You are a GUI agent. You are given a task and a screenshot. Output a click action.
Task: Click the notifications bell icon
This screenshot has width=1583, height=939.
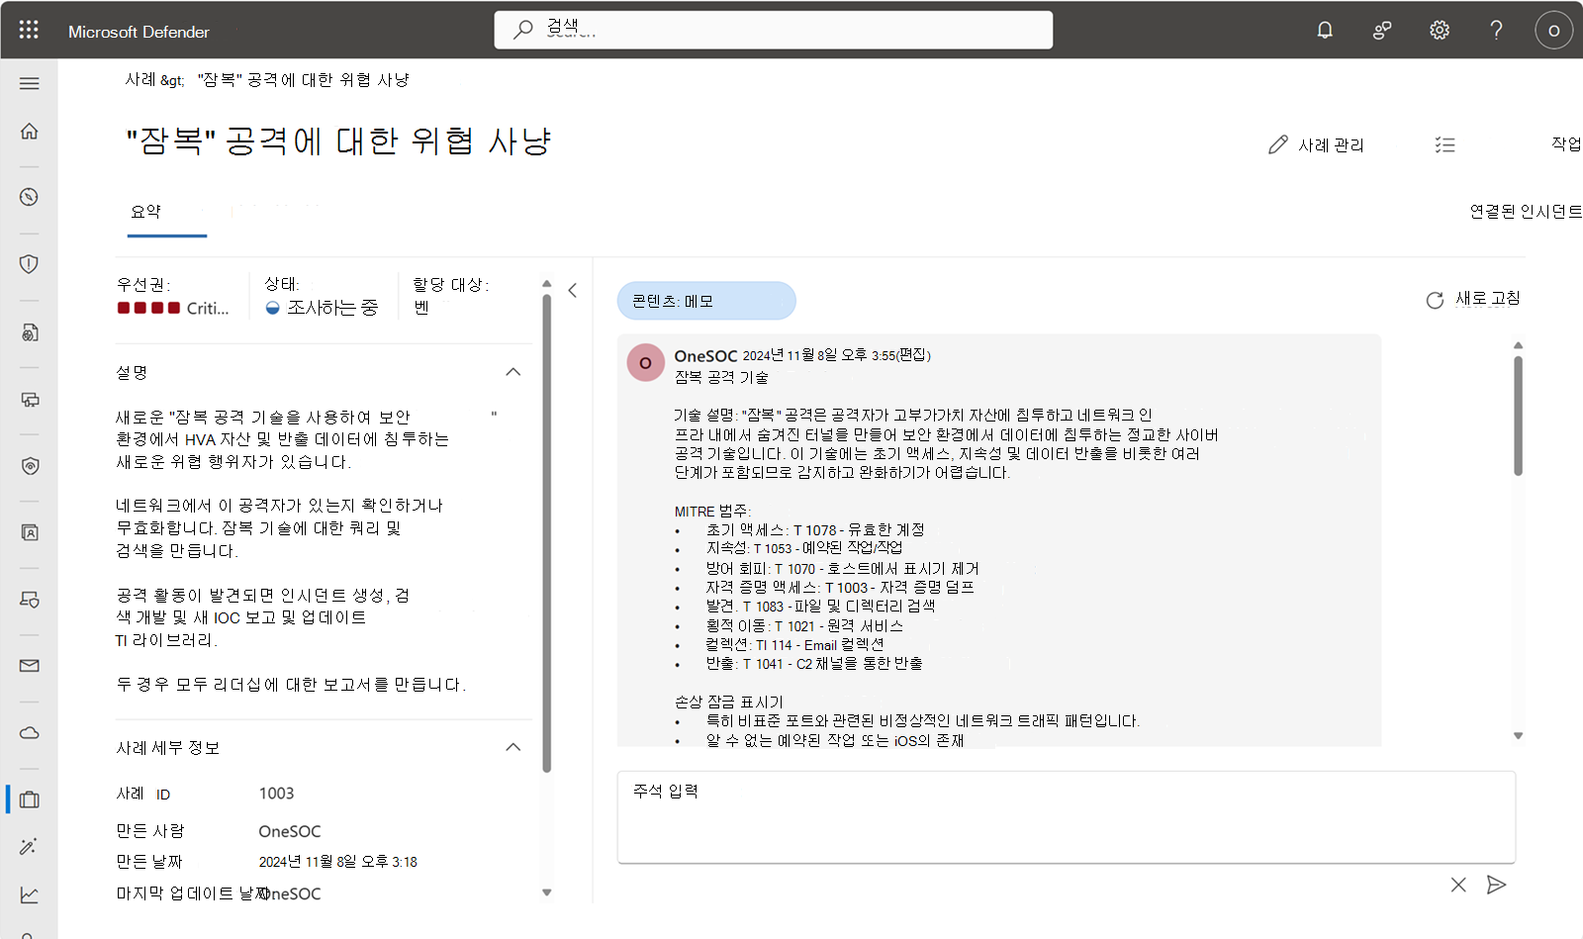click(1325, 30)
